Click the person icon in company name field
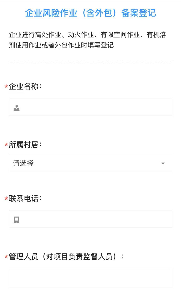 pyautogui.click(x=17, y=108)
